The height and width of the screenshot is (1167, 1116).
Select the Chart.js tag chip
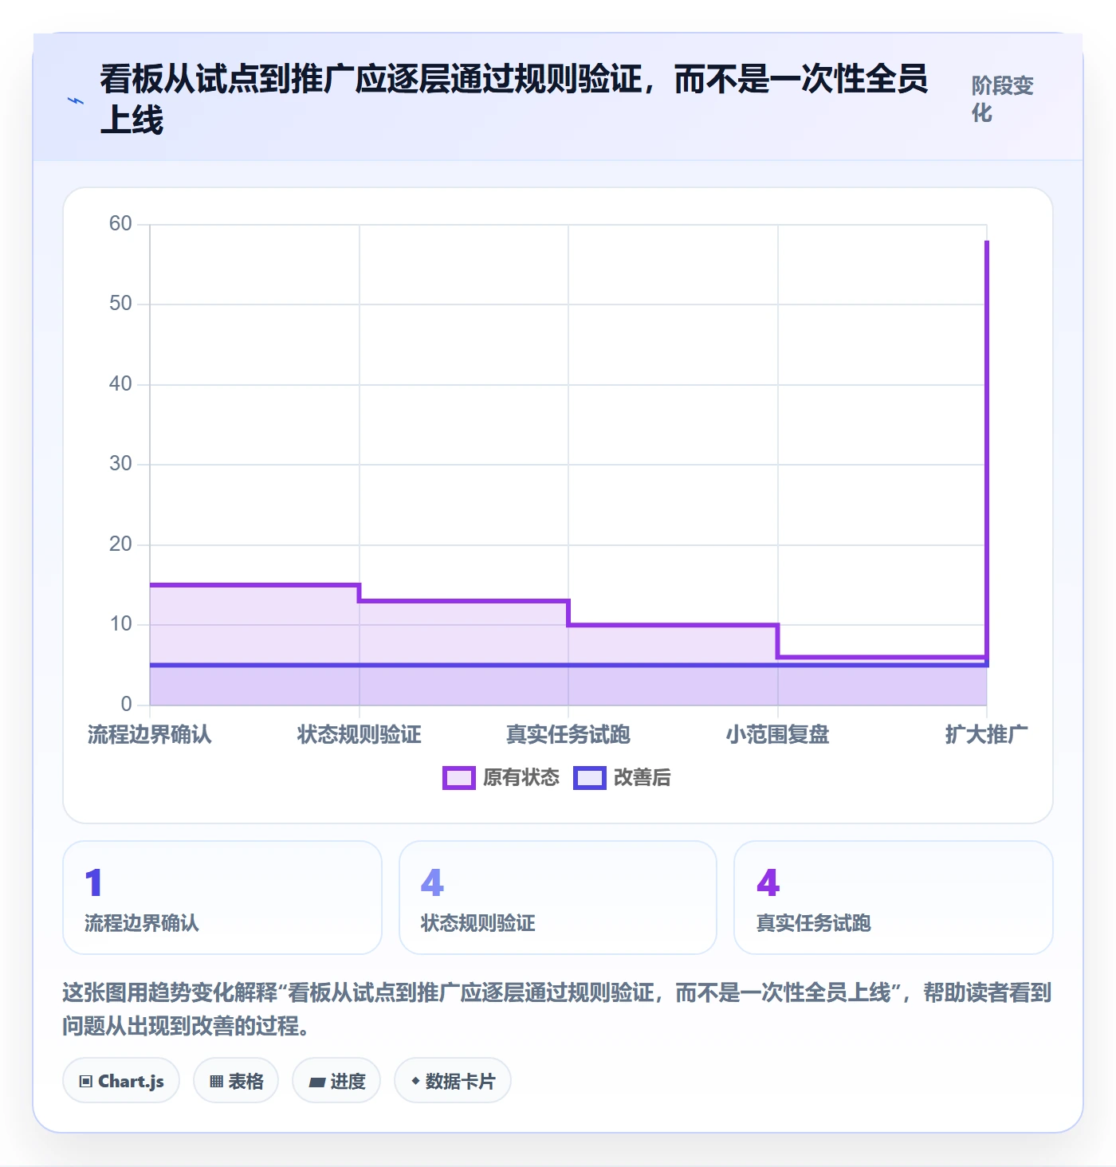point(121,1081)
